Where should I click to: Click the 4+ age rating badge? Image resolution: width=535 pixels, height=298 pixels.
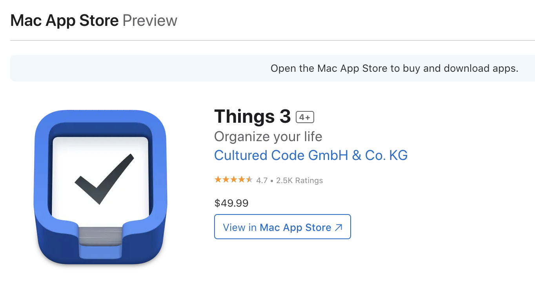tap(305, 117)
